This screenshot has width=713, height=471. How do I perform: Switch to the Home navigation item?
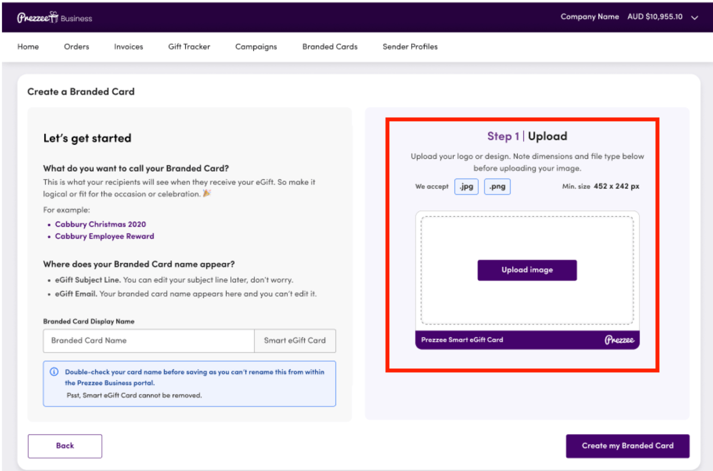(28, 47)
